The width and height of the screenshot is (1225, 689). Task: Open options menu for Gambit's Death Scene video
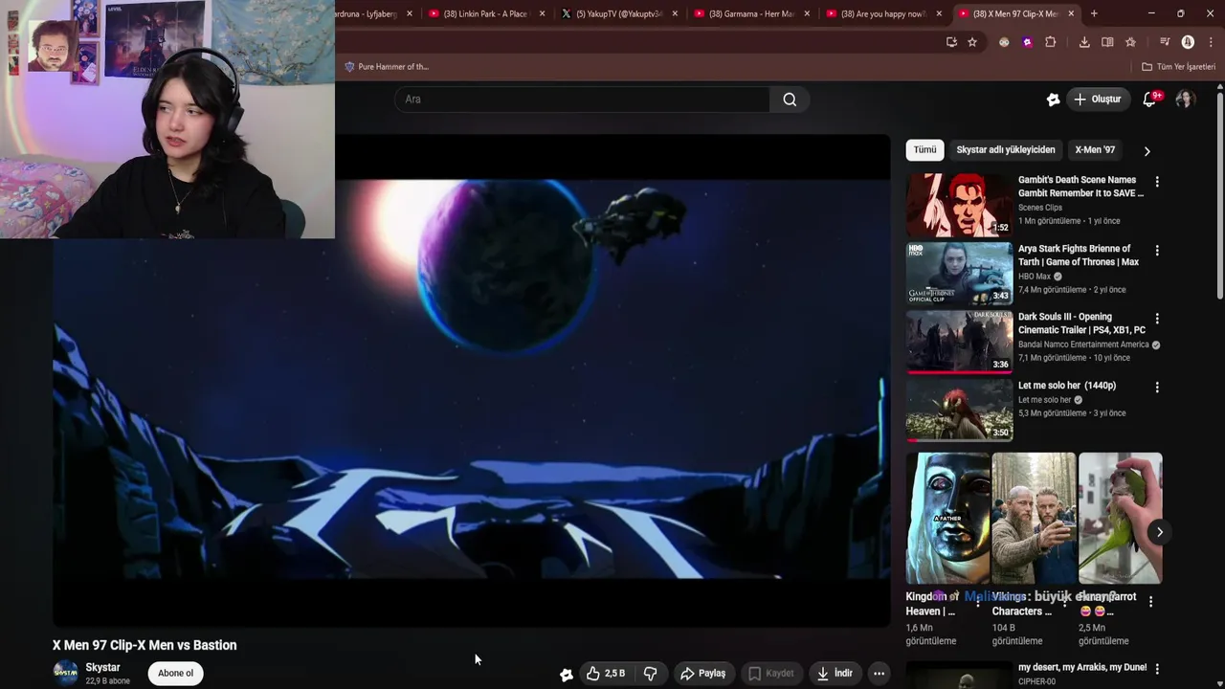1157,182
